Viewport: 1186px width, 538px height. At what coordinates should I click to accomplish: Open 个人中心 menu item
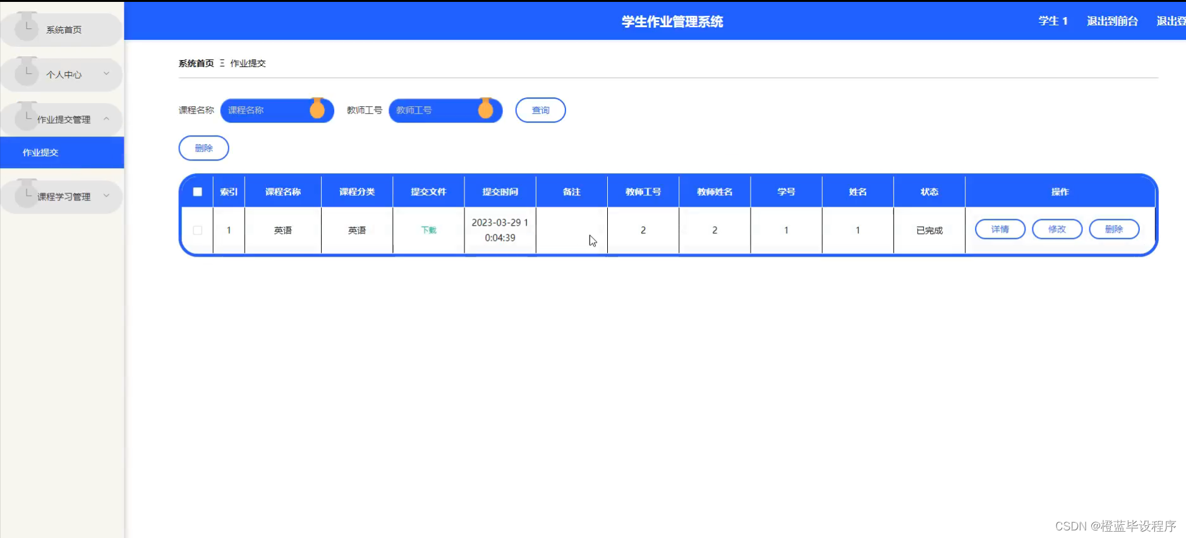(61, 74)
